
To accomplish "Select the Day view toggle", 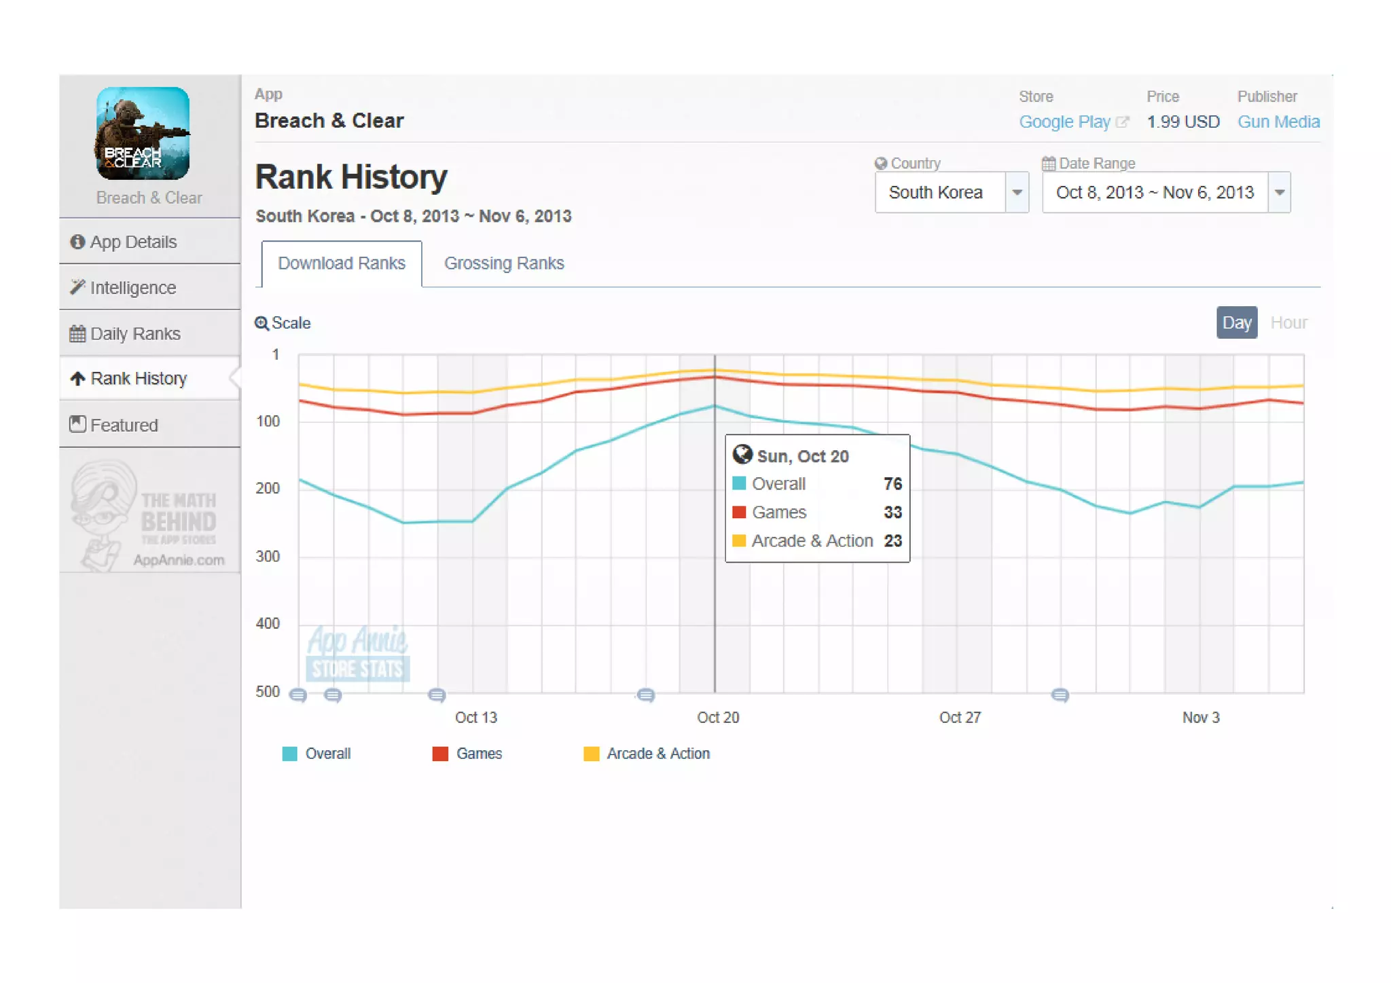I will coord(1236,322).
